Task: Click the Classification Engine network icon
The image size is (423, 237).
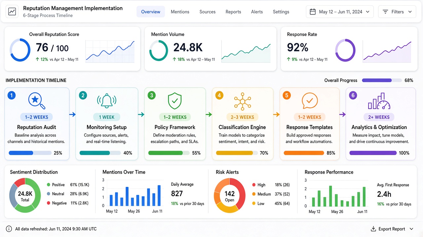Action: (x=242, y=101)
